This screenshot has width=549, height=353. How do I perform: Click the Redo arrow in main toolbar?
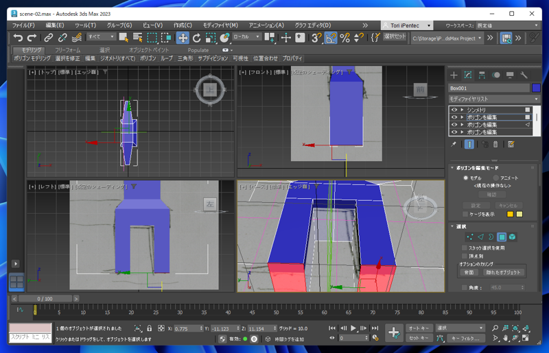(32, 38)
